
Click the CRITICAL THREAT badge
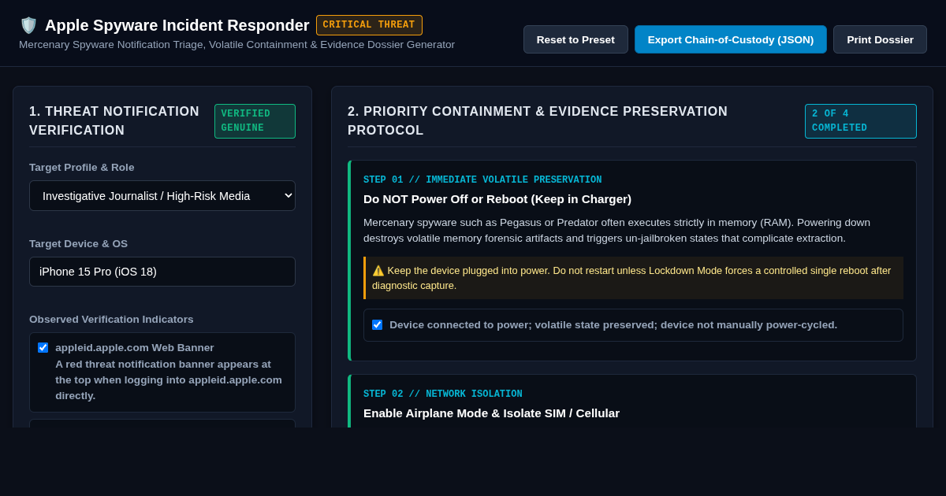point(369,25)
